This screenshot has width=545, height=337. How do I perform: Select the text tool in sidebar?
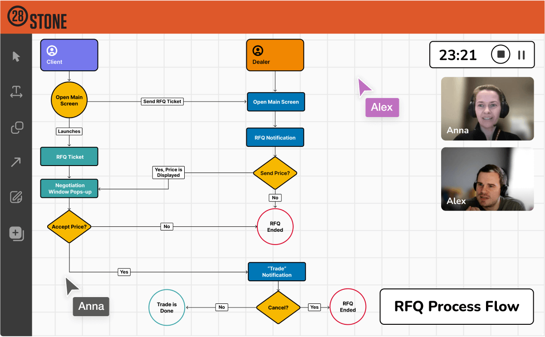coord(16,92)
